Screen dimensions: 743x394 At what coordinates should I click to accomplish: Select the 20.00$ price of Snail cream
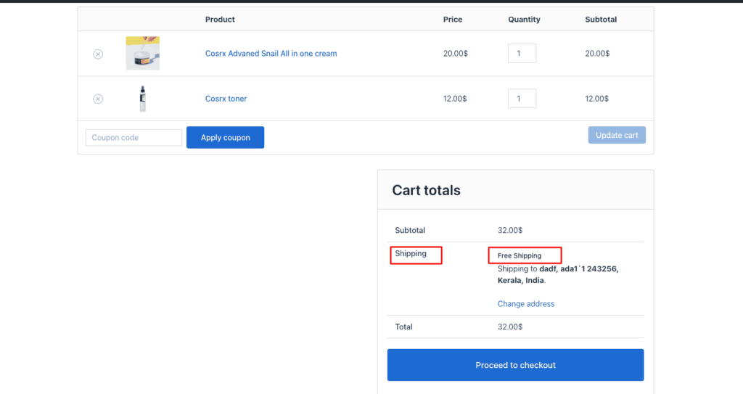(456, 54)
